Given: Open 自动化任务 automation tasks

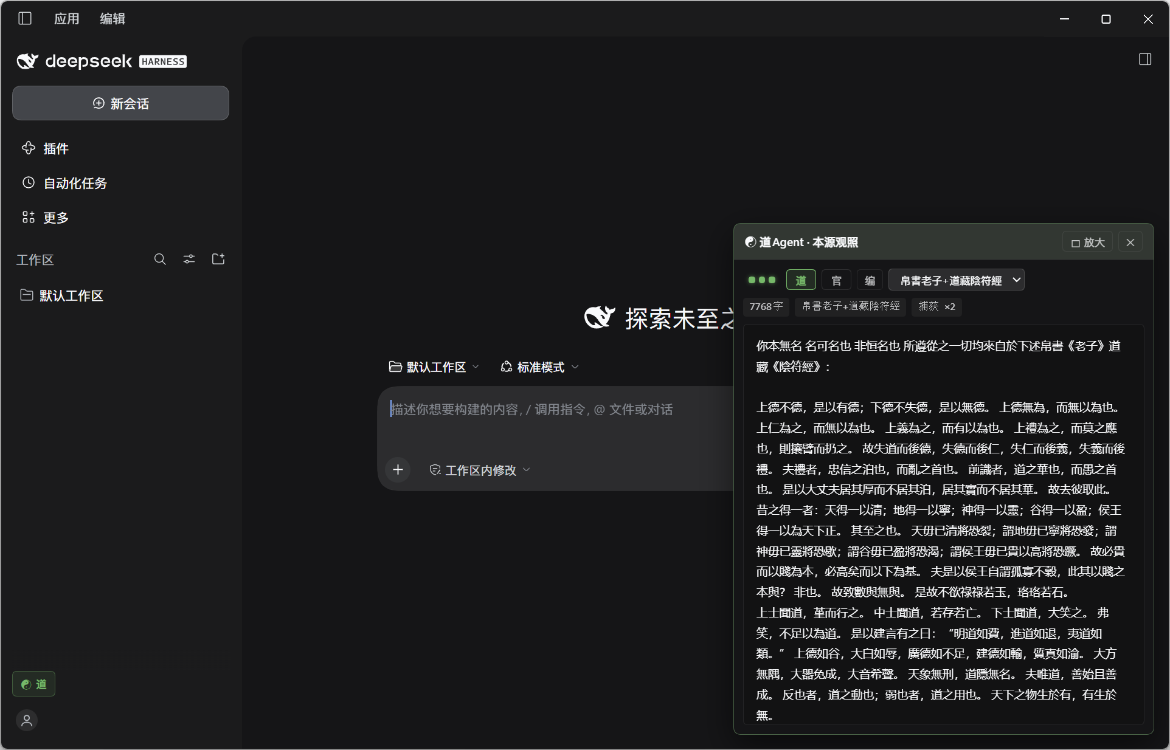Looking at the screenshot, I should click(120, 183).
